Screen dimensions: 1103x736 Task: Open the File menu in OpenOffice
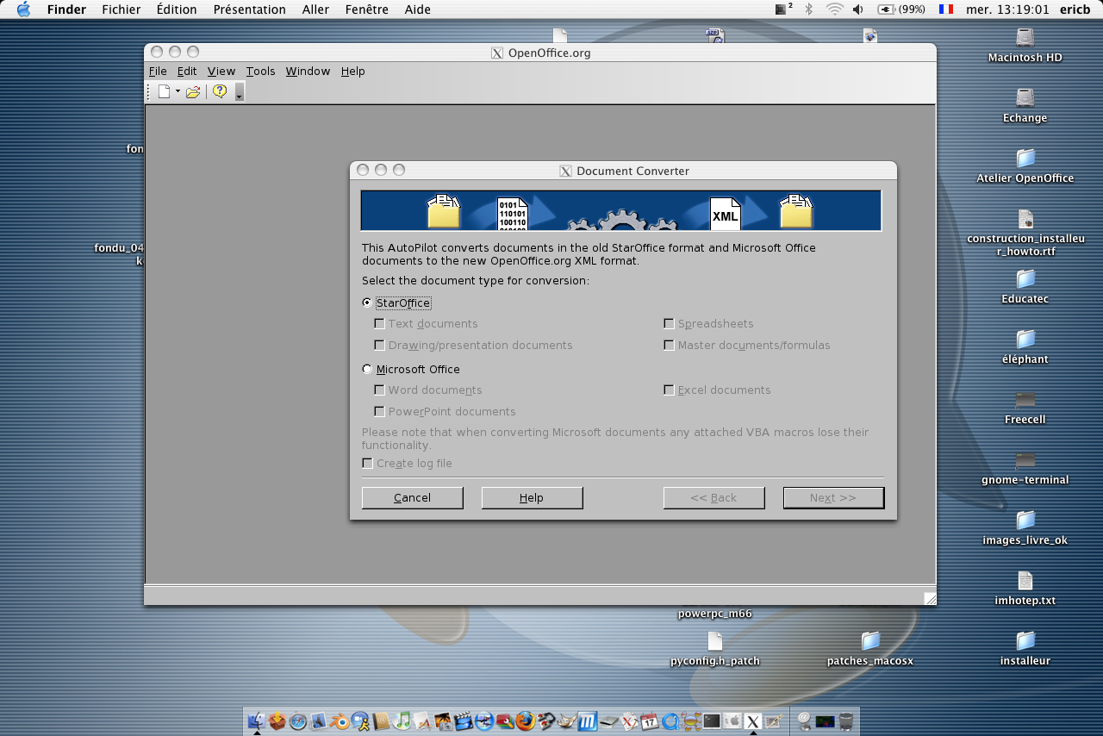158,72
